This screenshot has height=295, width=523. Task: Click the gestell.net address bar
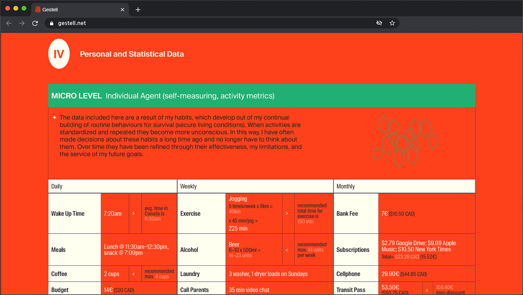pyautogui.click(x=206, y=23)
